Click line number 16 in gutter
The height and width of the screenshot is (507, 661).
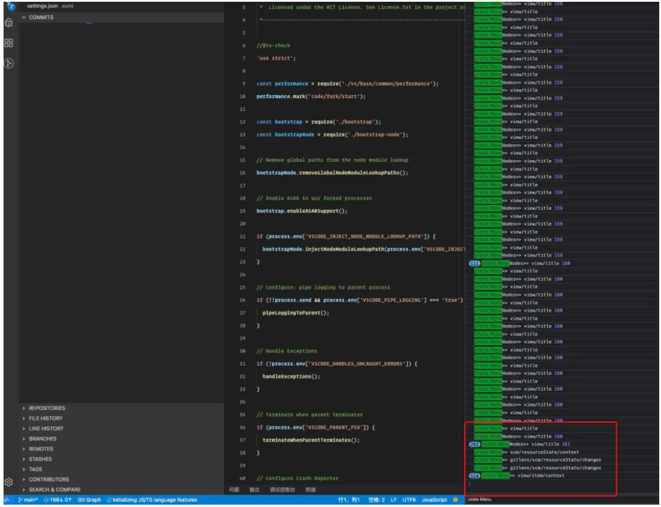click(242, 173)
